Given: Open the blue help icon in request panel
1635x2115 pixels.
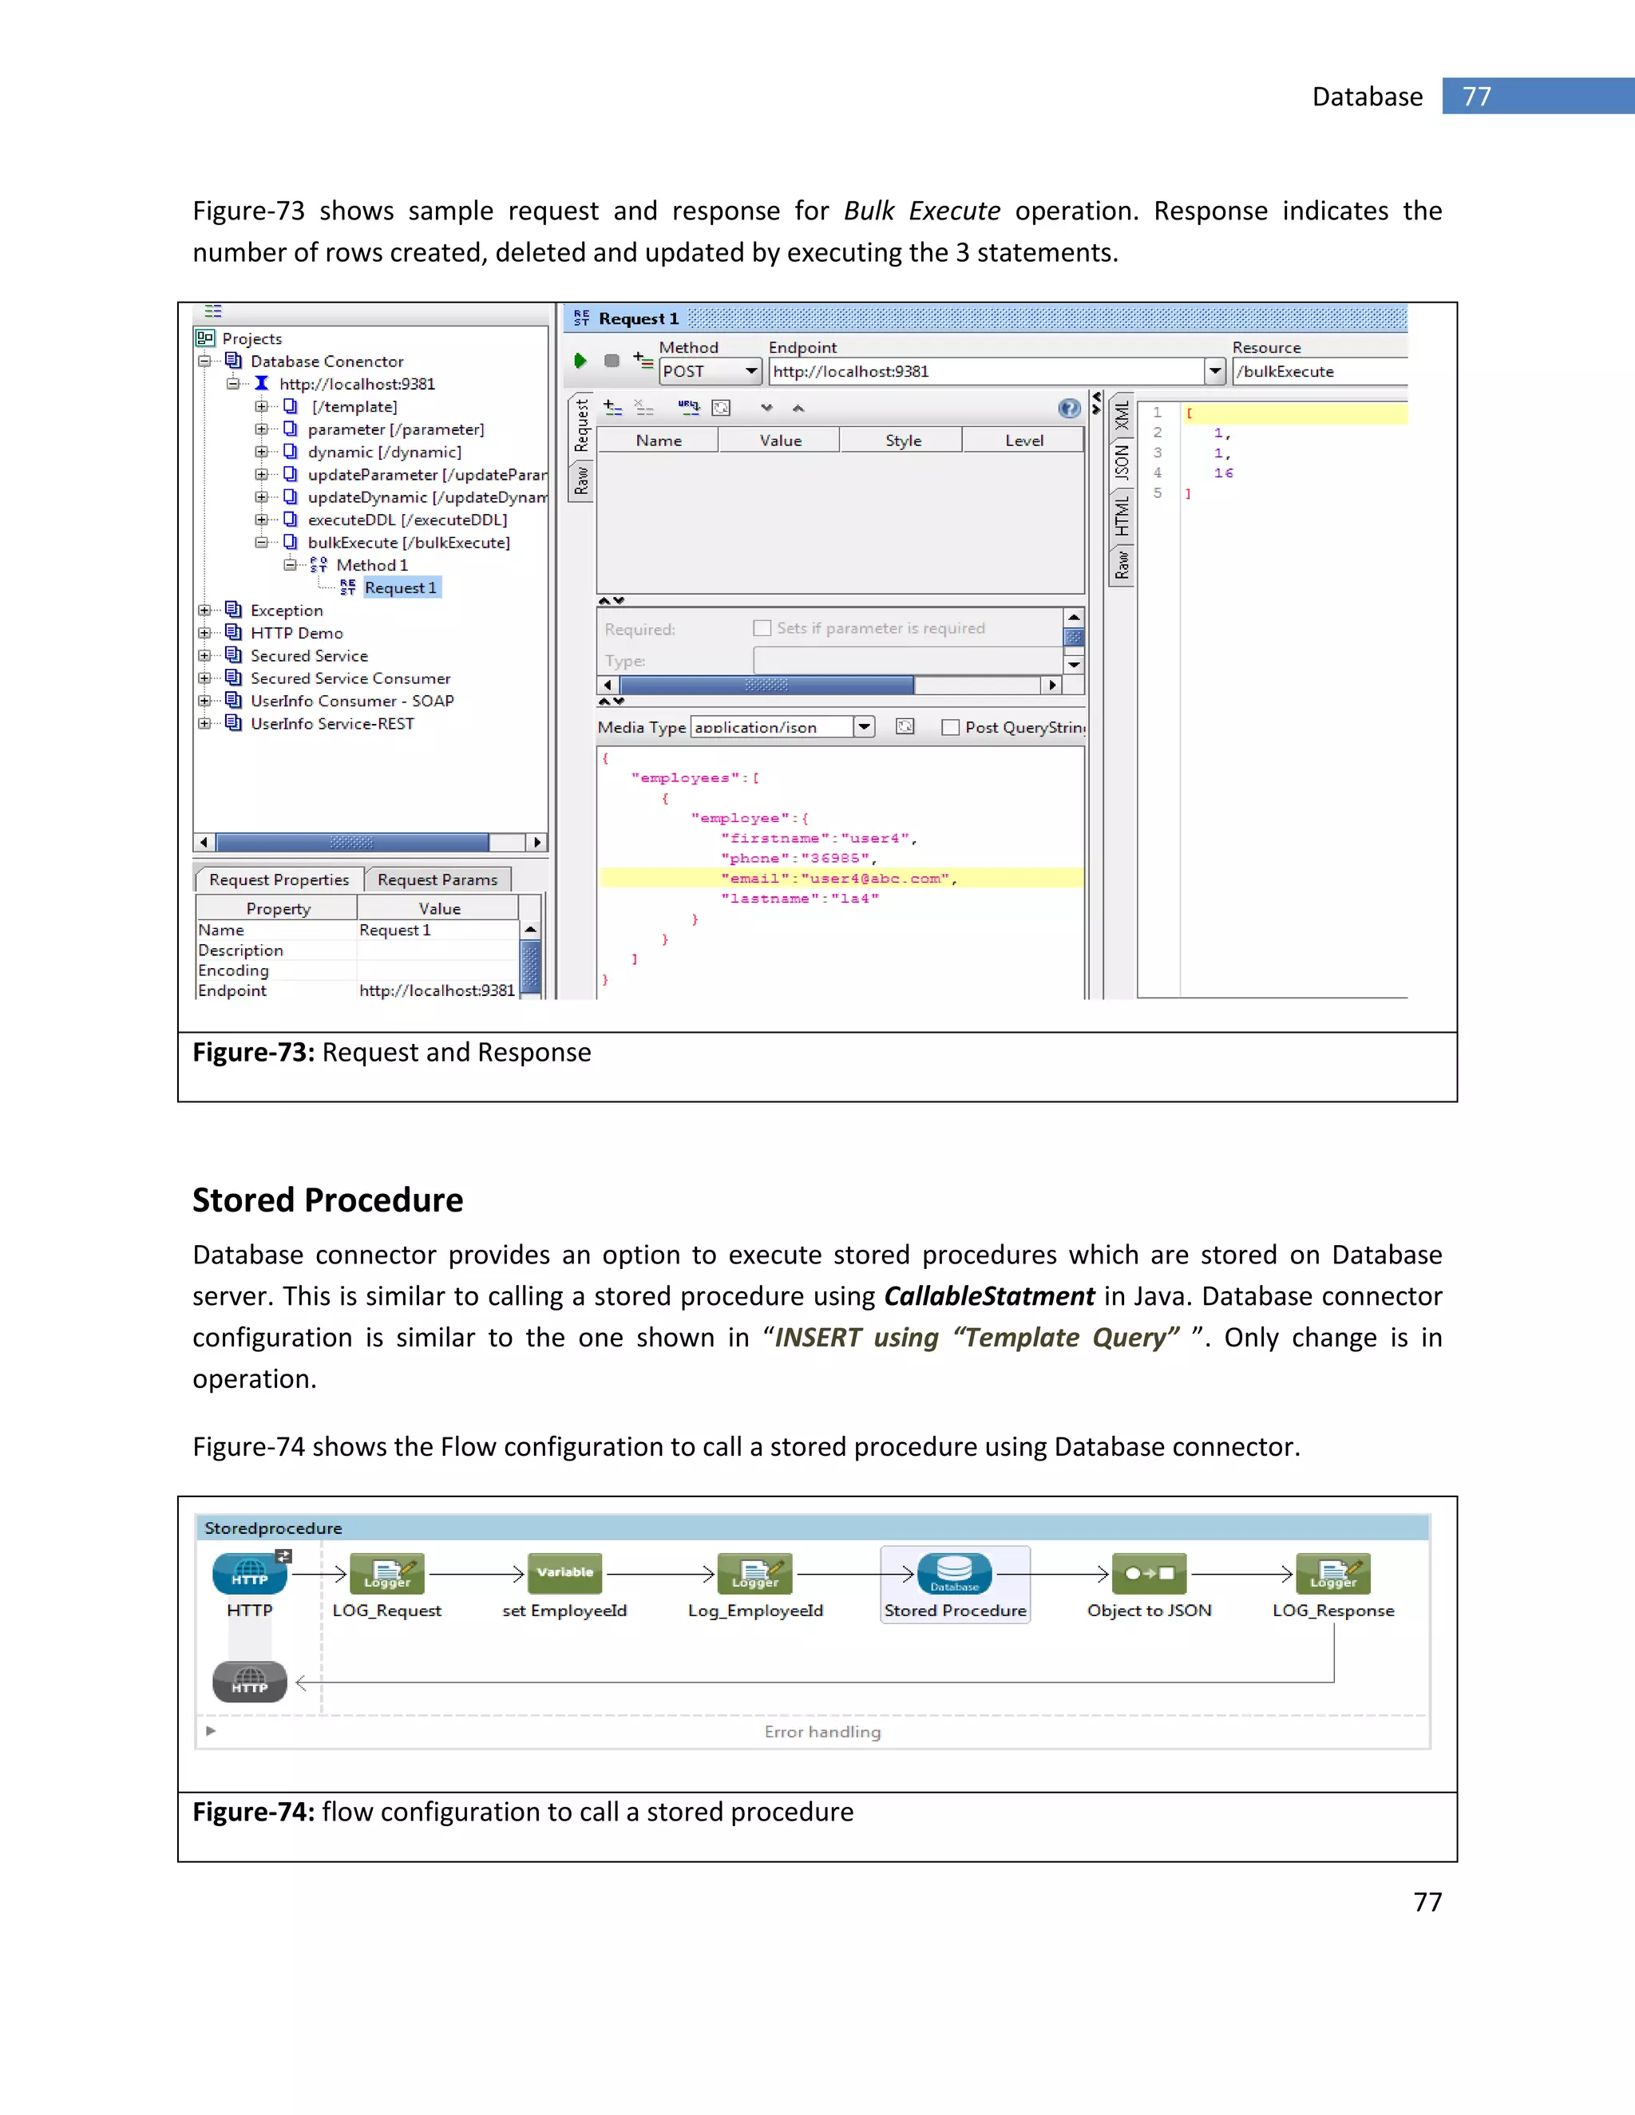Looking at the screenshot, I should (1068, 408).
